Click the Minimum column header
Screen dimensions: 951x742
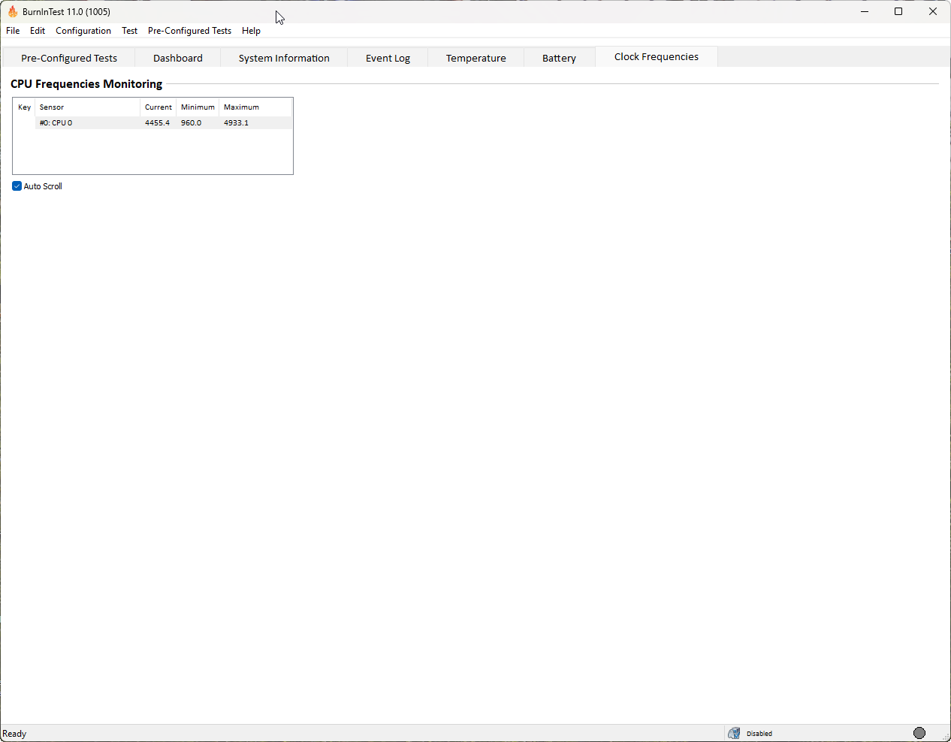198,107
